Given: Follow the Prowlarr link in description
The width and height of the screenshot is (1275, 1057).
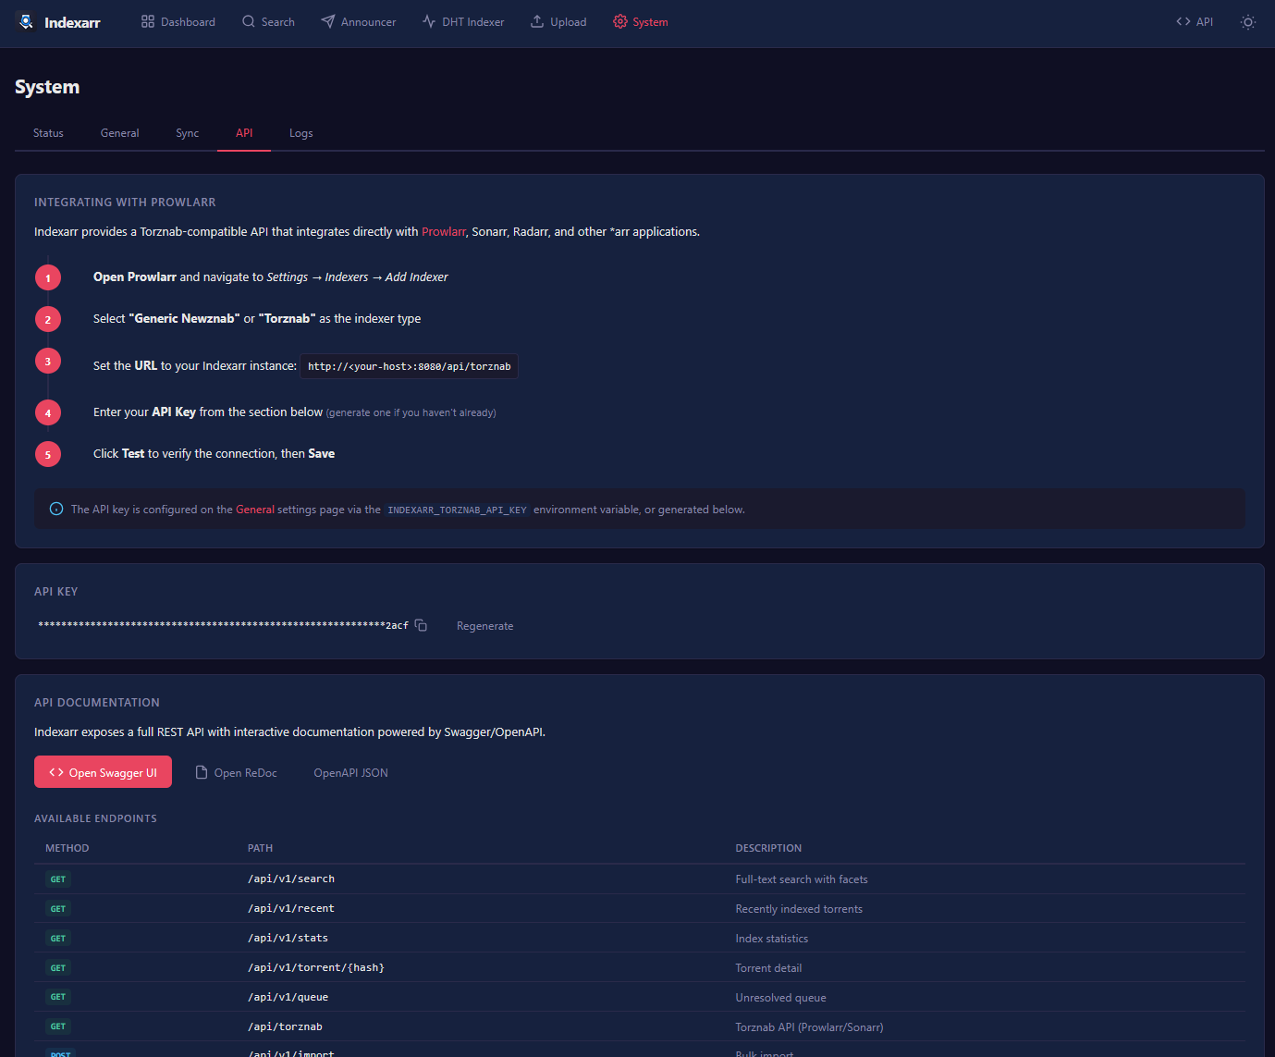Looking at the screenshot, I should coord(444,232).
